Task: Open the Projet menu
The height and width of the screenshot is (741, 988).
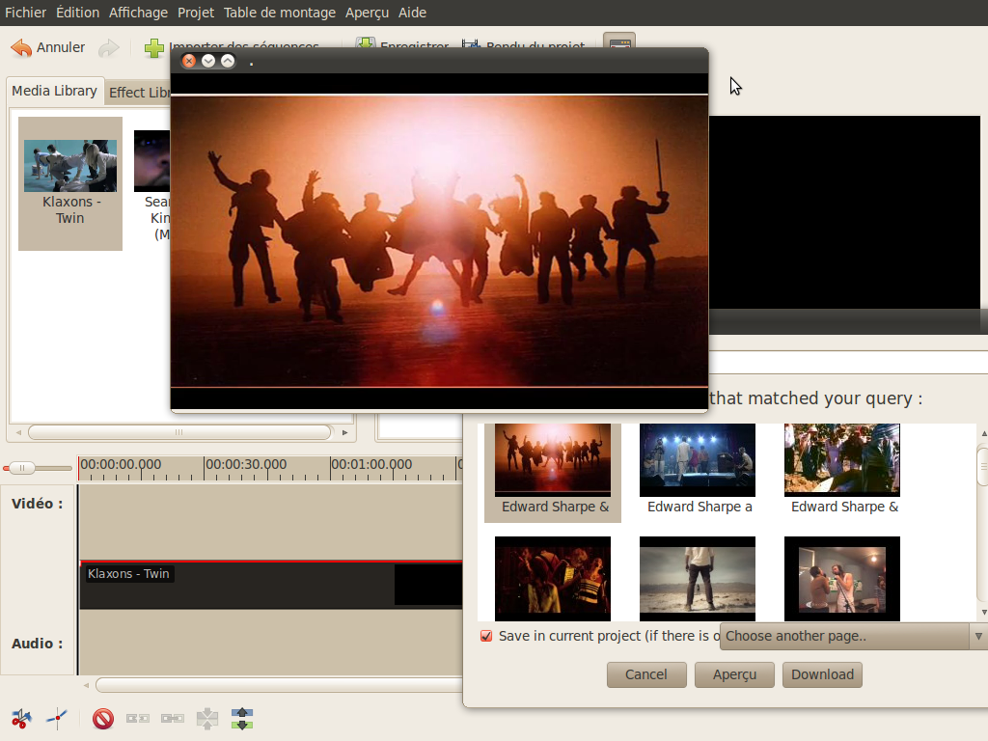Action: coord(195,13)
